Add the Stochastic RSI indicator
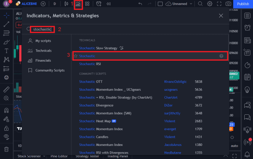Screen dimensions: 253x159 (x=90, y=64)
